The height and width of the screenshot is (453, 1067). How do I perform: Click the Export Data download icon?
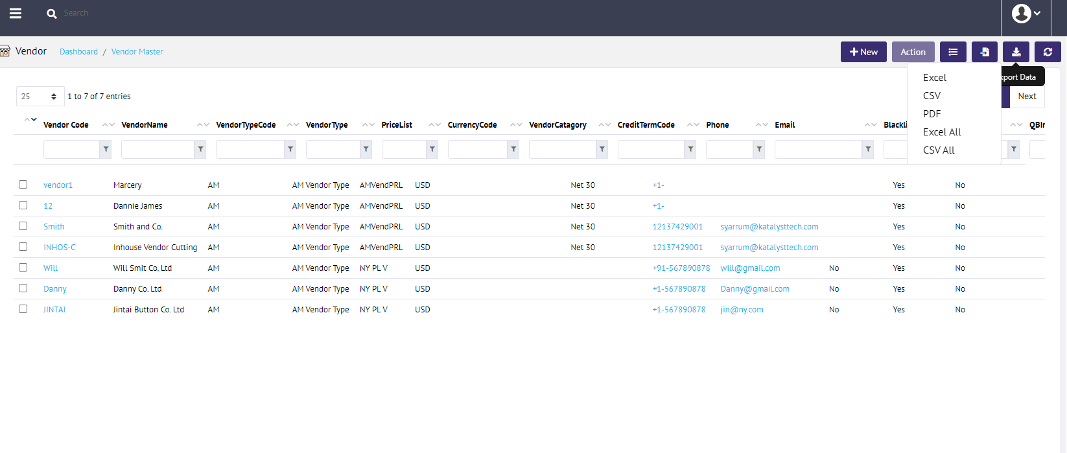(1016, 52)
